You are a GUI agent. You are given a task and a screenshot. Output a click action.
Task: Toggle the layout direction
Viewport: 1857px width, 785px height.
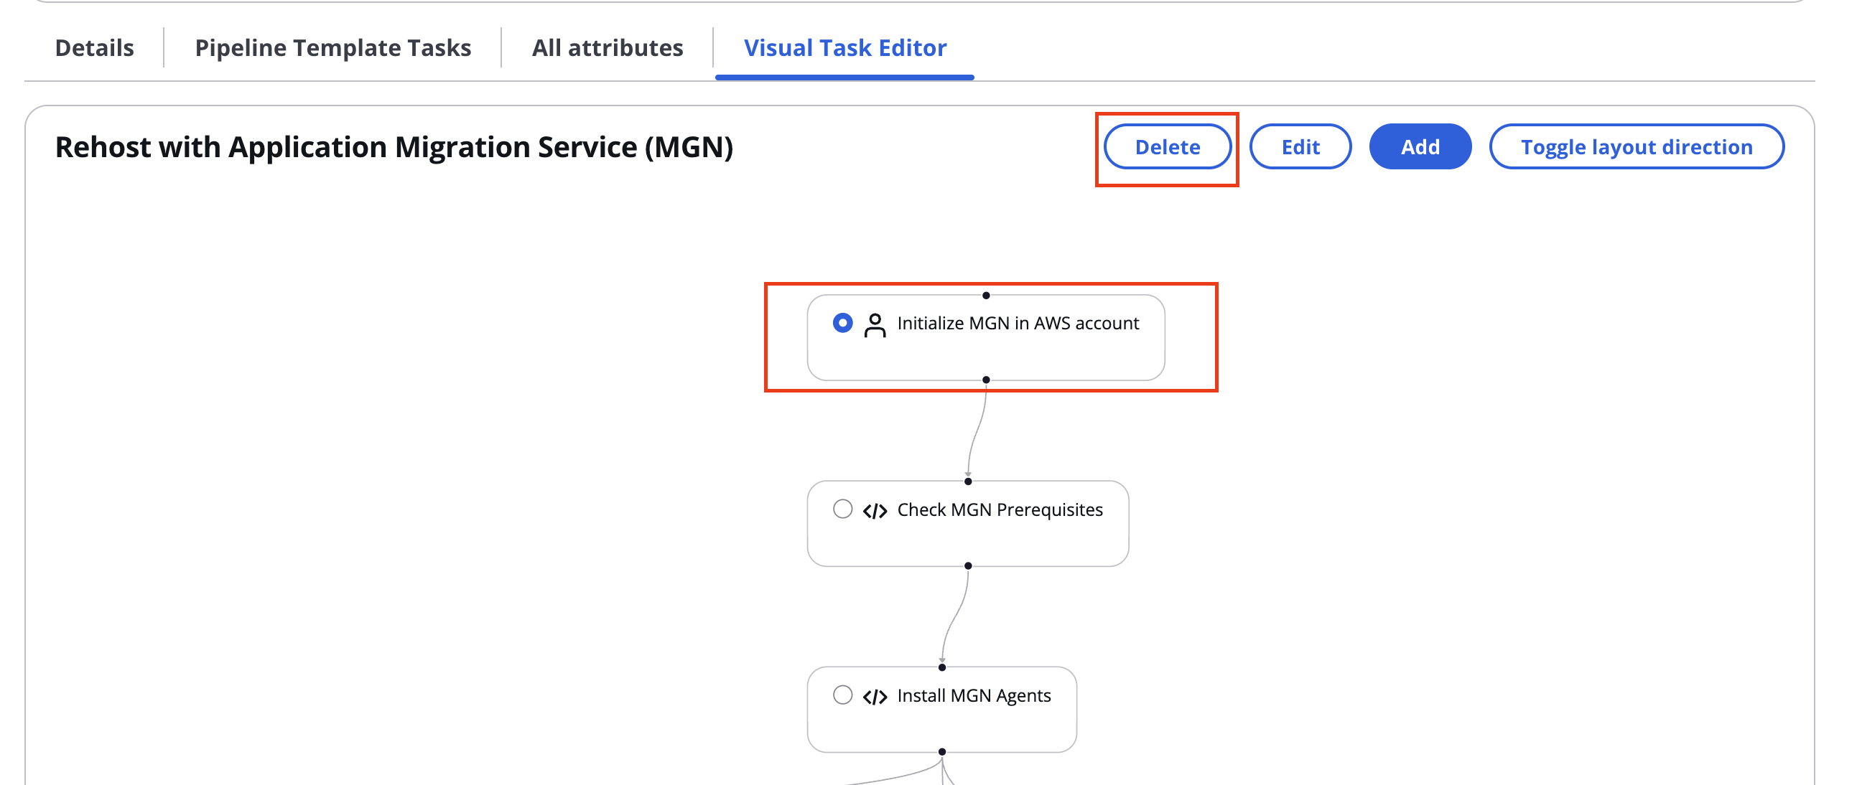point(1637,147)
